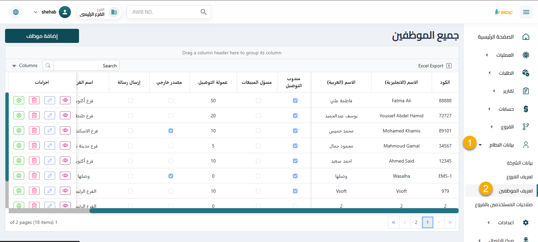Uncheck delivery agent for Fatma Ali
Screen dimensions: 538x242
pos(295,101)
